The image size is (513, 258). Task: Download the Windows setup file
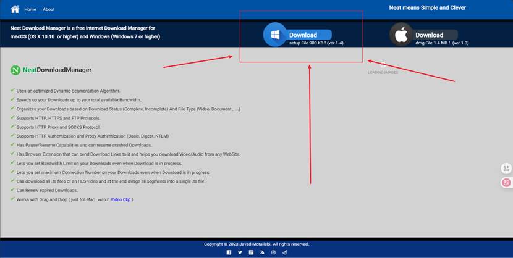(310, 35)
